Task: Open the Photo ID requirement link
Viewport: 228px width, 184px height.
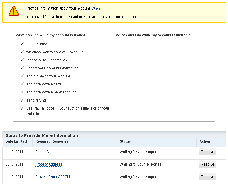Action: click(x=42, y=152)
